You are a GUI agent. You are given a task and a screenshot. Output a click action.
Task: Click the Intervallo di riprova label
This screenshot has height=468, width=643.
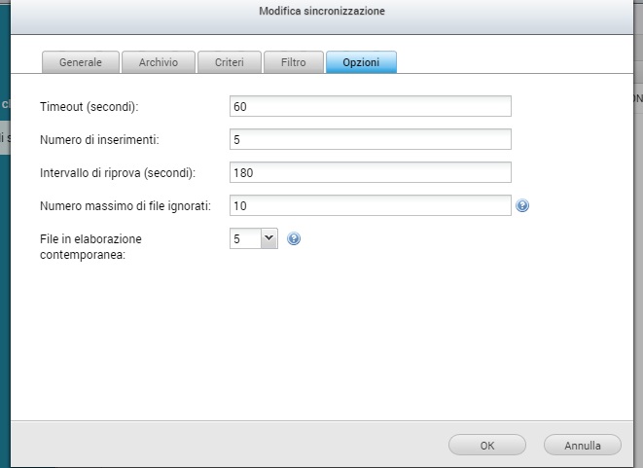118,172
